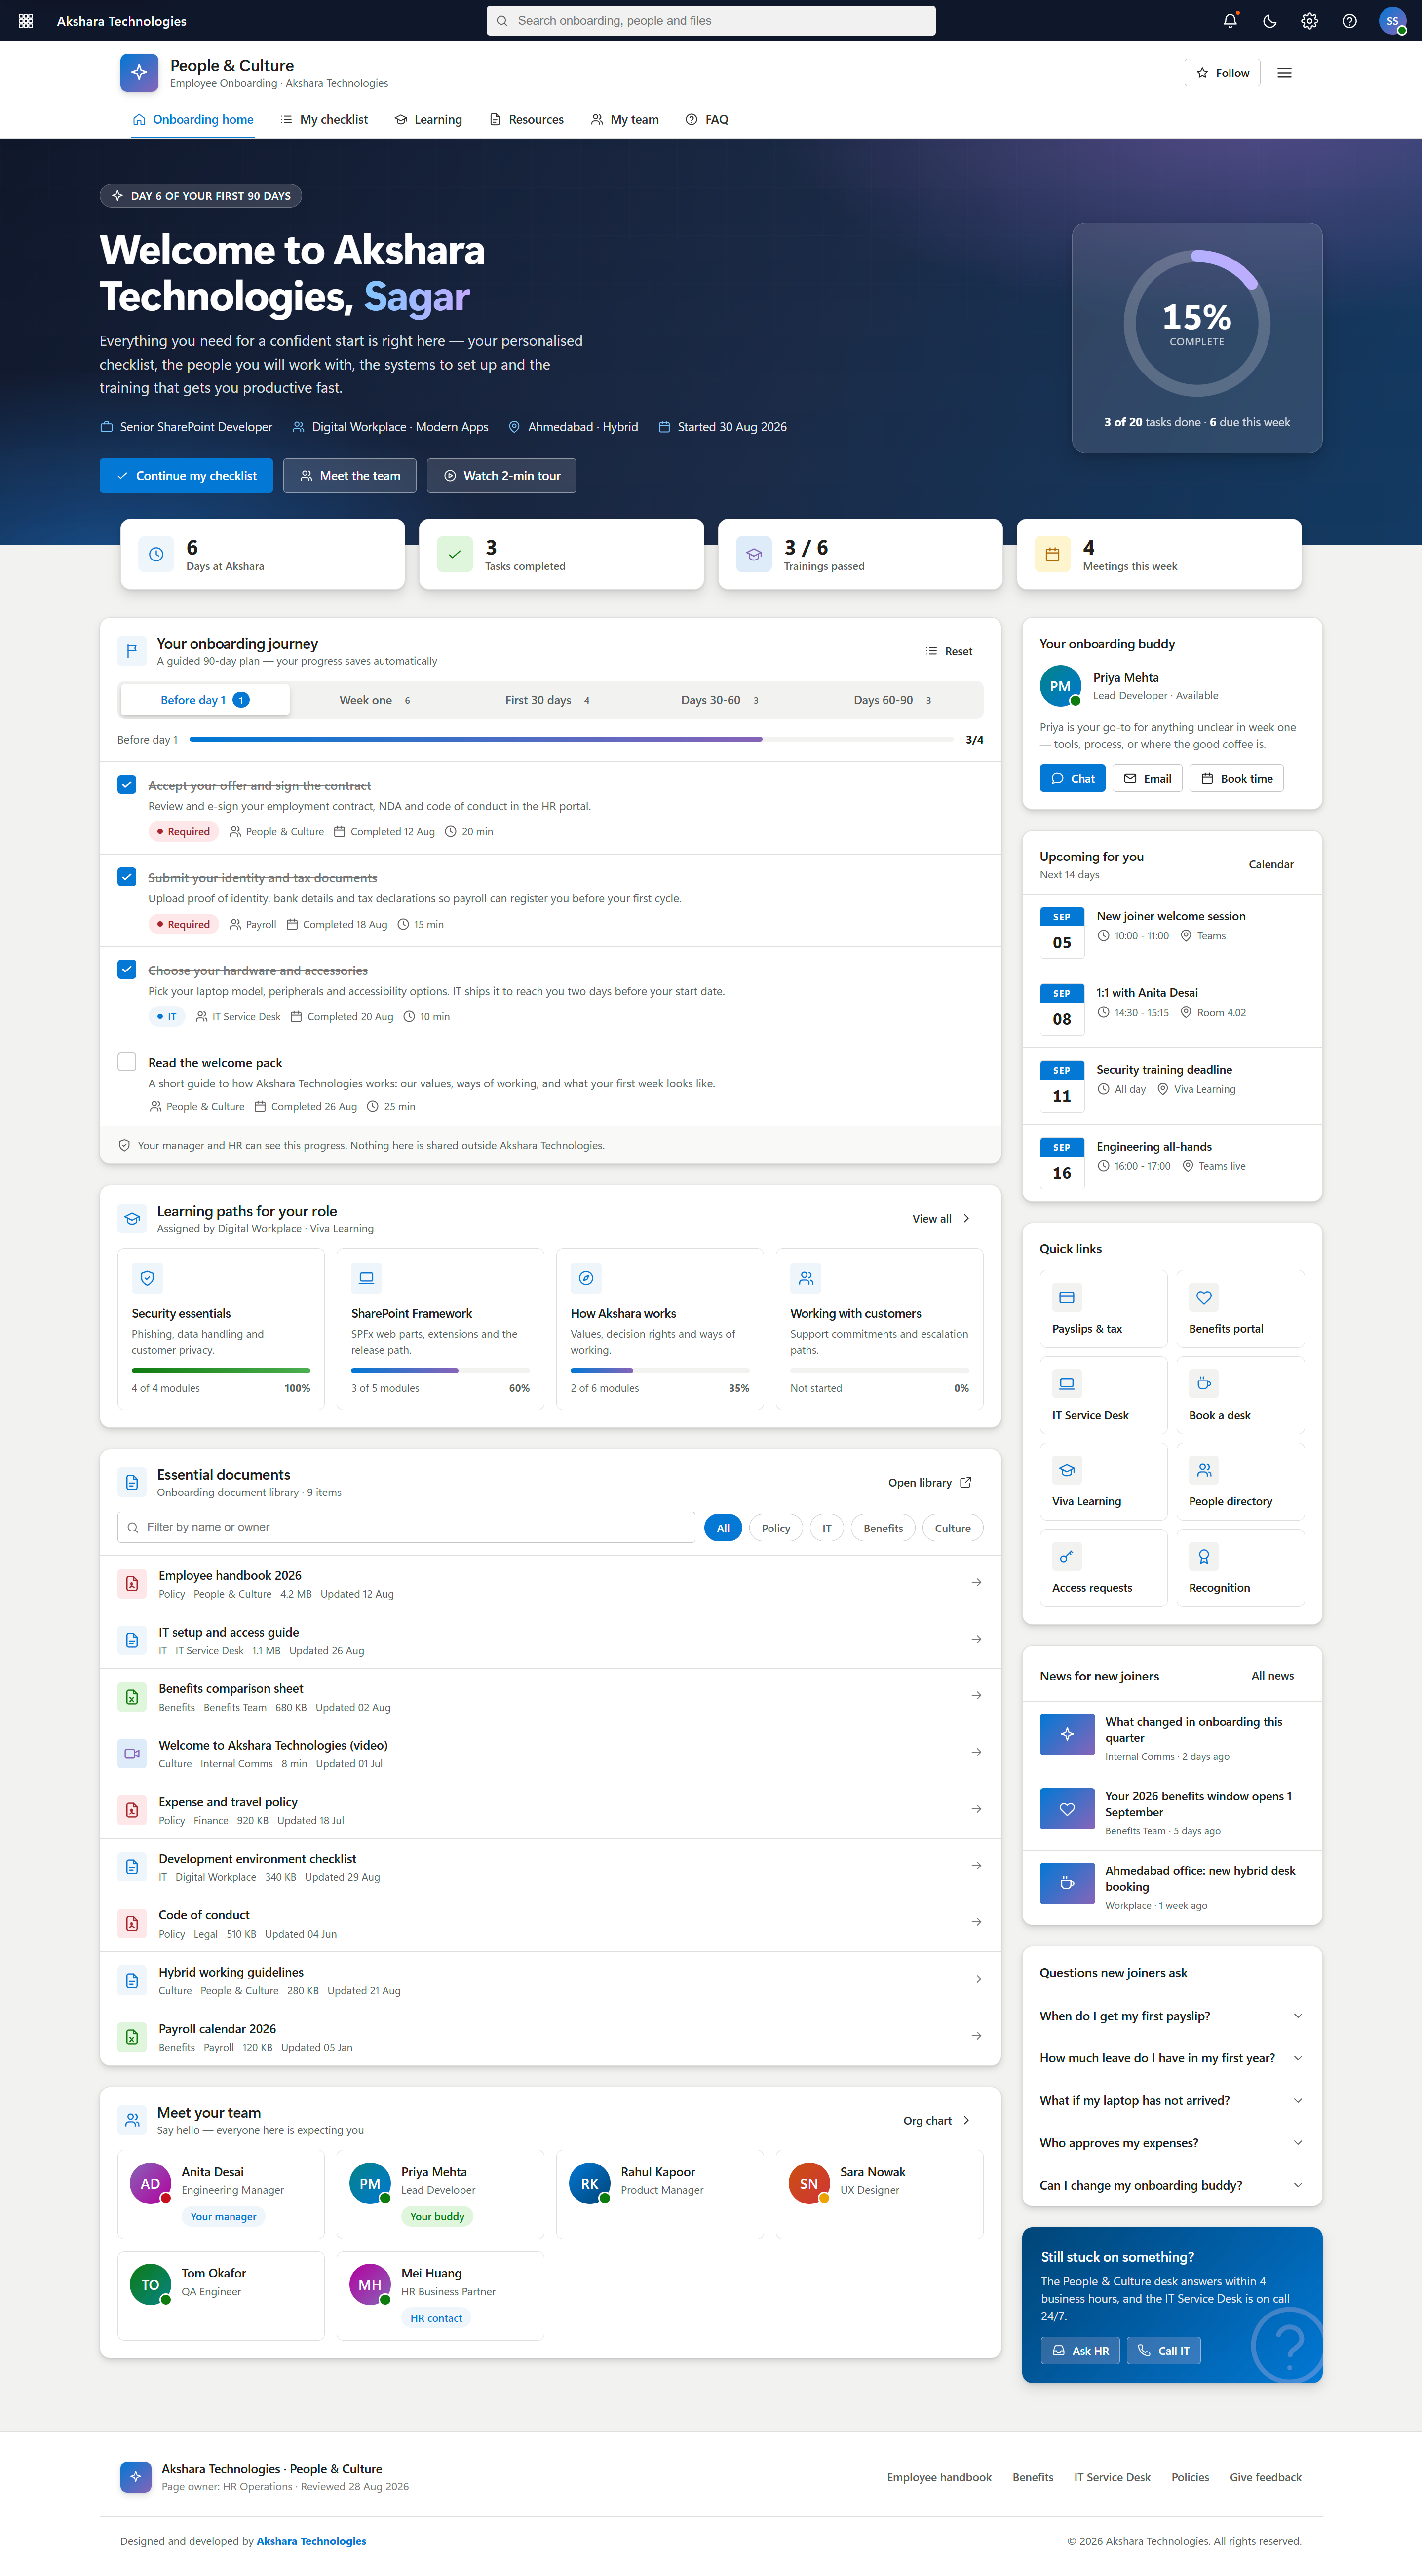
Task: Click the Security essentials shield icon
Action: pyautogui.click(x=147, y=1278)
